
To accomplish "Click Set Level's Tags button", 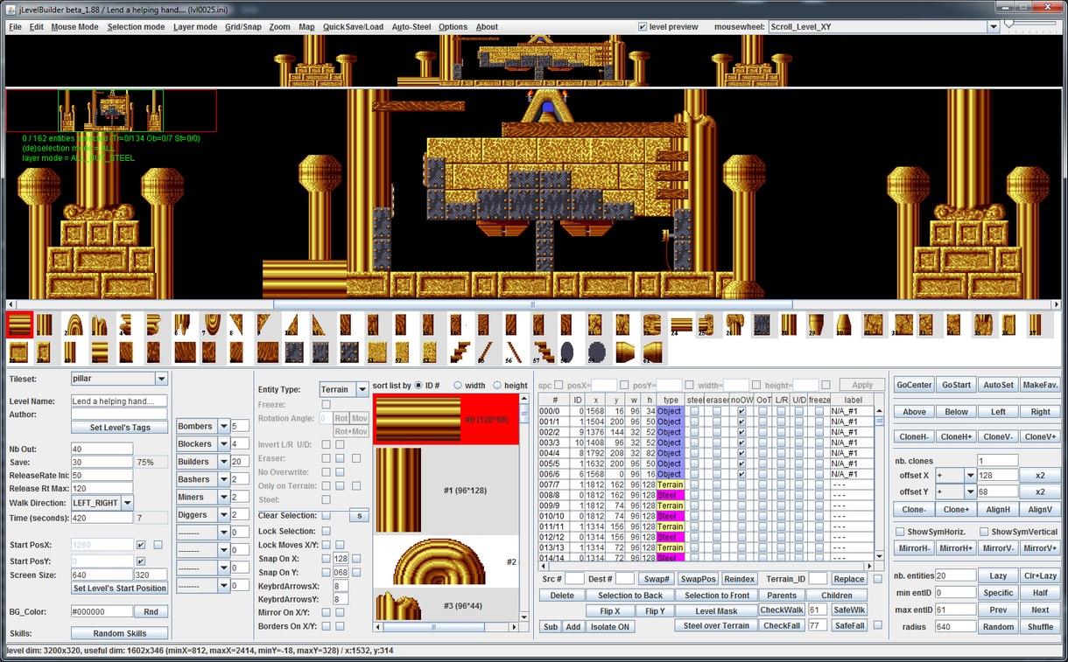I will coord(119,428).
